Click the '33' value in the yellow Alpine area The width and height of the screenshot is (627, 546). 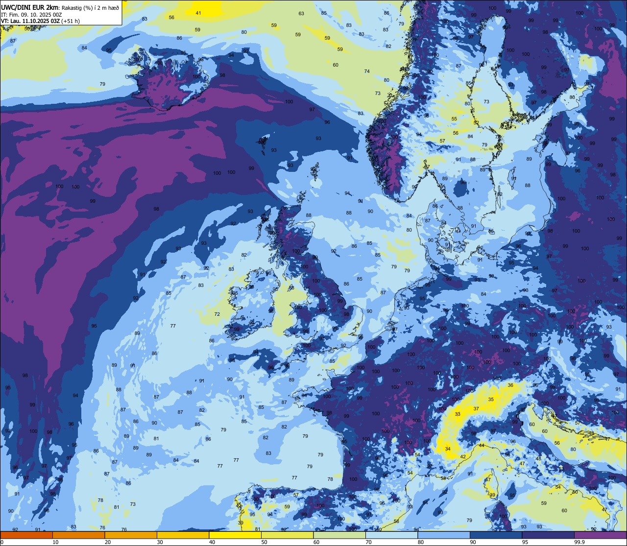pos(458,414)
